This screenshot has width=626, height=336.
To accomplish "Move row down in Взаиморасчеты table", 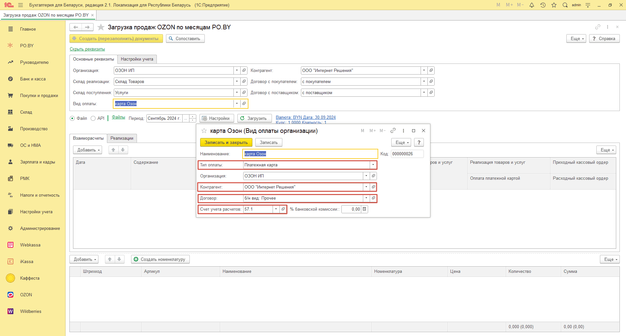I will (123, 150).
